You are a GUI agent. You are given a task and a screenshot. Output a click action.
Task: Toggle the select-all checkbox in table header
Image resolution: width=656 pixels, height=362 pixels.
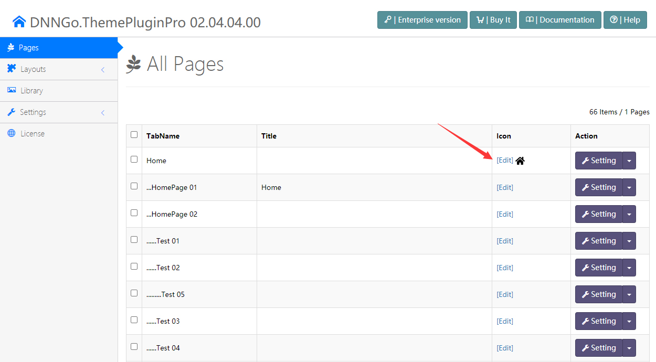[134, 135]
